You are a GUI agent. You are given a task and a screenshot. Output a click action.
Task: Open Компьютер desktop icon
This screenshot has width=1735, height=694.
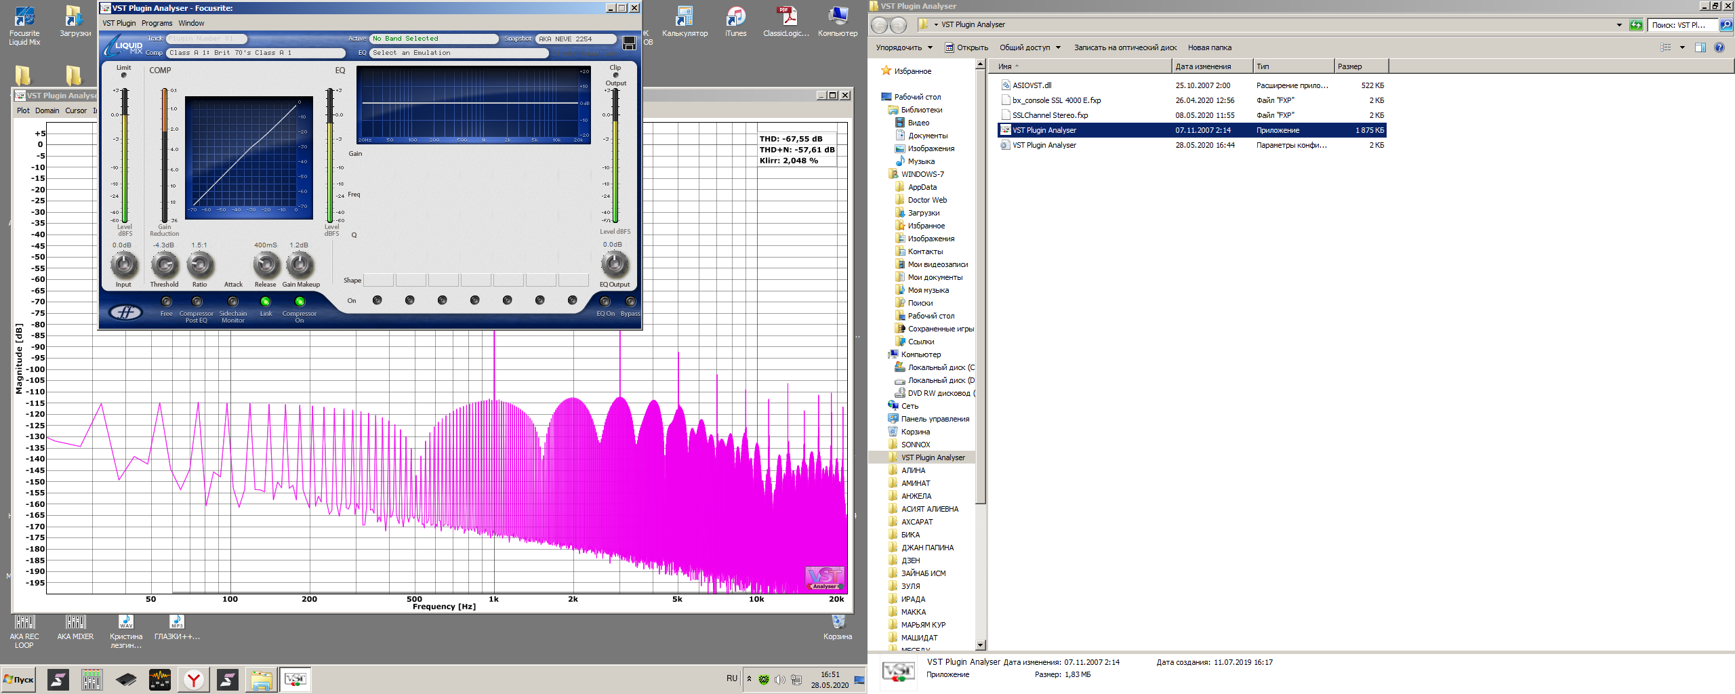coord(838,22)
